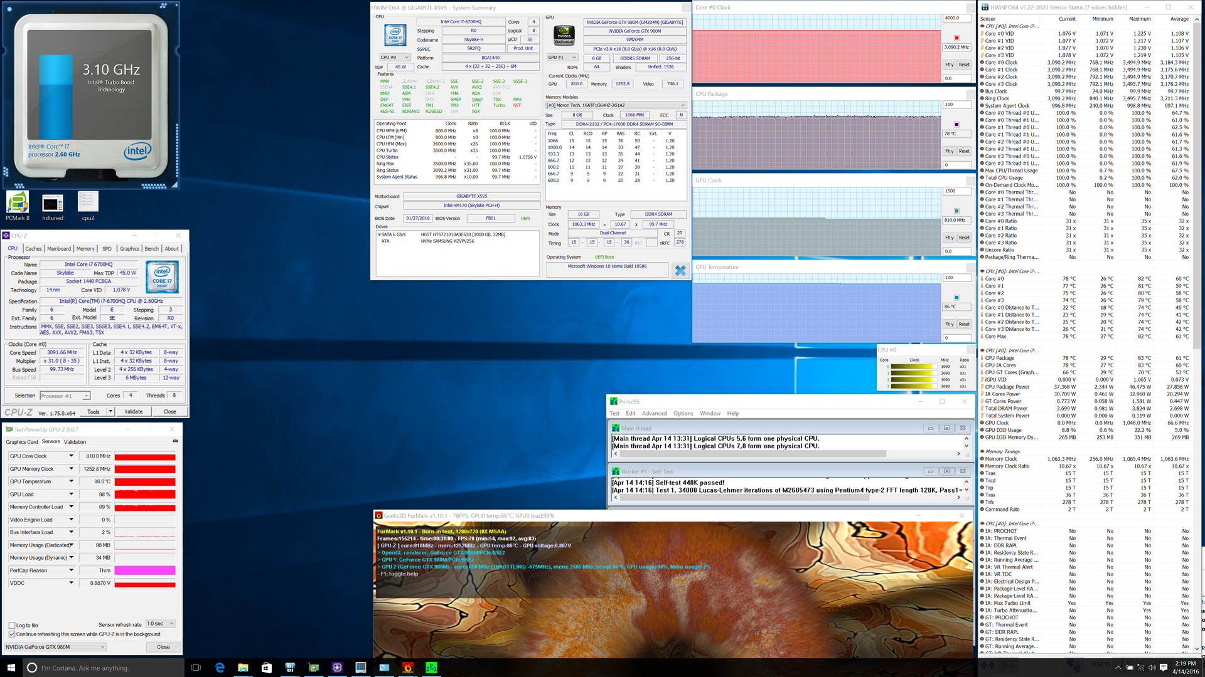This screenshot has height=677, width=1205.
Task: Switch to the Mainboard tab in CPU-Z
Action: click(x=59, y=249)
